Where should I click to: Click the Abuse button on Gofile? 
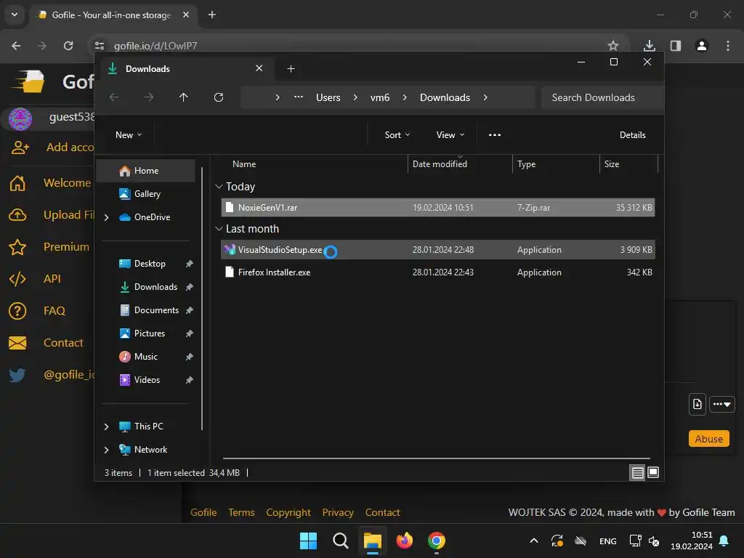[708, 439]
